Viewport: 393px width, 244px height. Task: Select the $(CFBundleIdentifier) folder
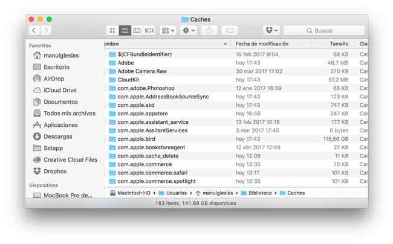(145, 54)
